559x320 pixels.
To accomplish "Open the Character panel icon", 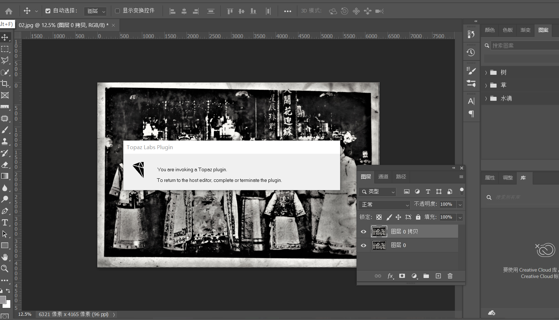I will [471, 101].
